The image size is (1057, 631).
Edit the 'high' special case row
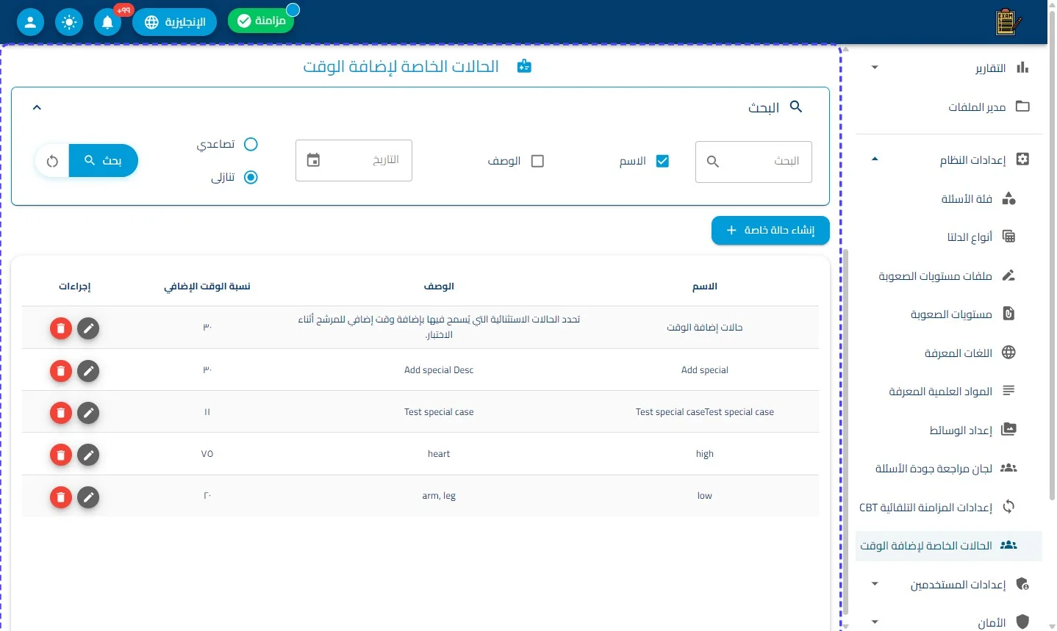click(x=88, y=455)
